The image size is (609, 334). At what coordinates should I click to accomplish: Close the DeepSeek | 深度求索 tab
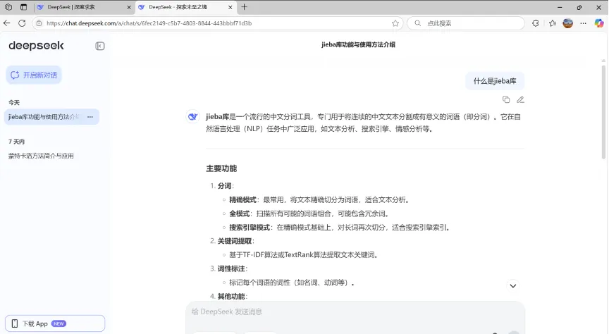click(x=129, y=7)
